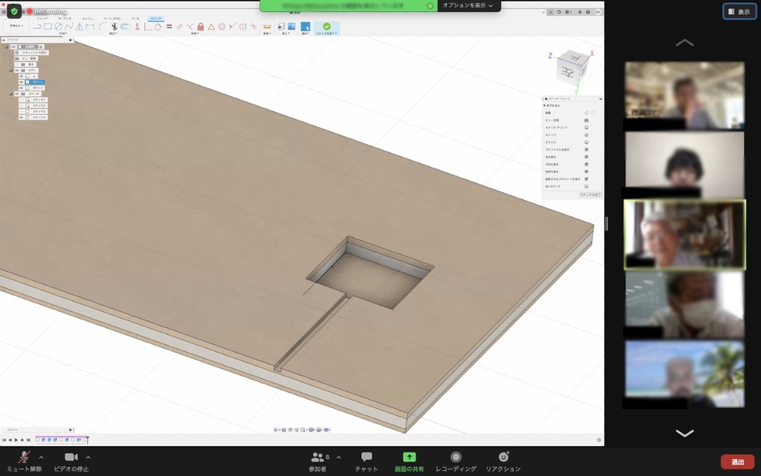Click the Zoom recording button

coord(456,458)
